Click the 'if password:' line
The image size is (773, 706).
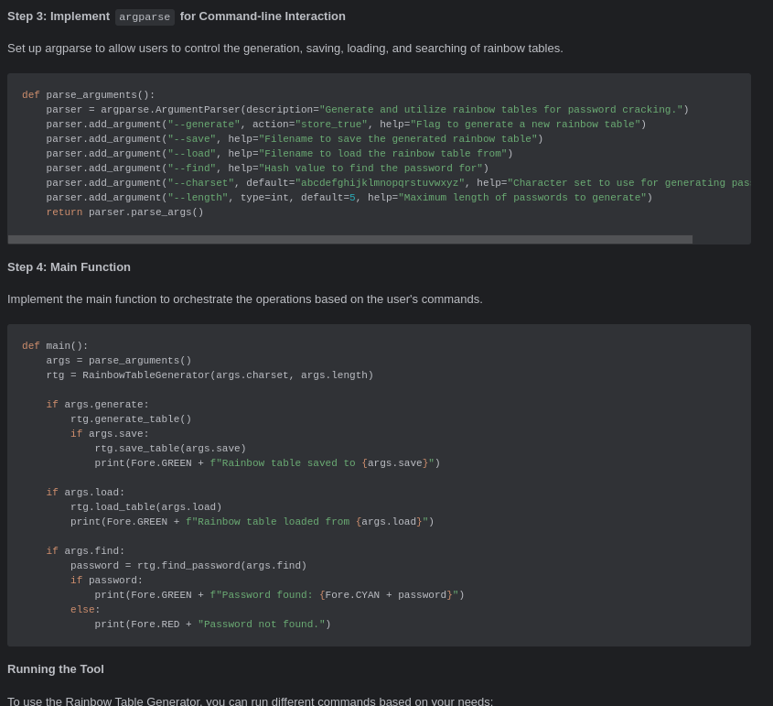pyautogui.click(x=106, y=581)
